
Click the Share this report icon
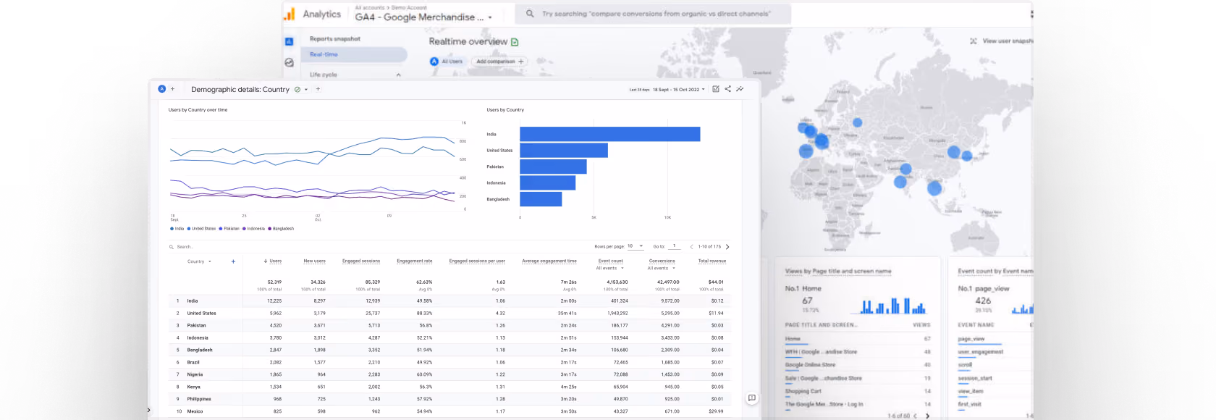(727, 89)
